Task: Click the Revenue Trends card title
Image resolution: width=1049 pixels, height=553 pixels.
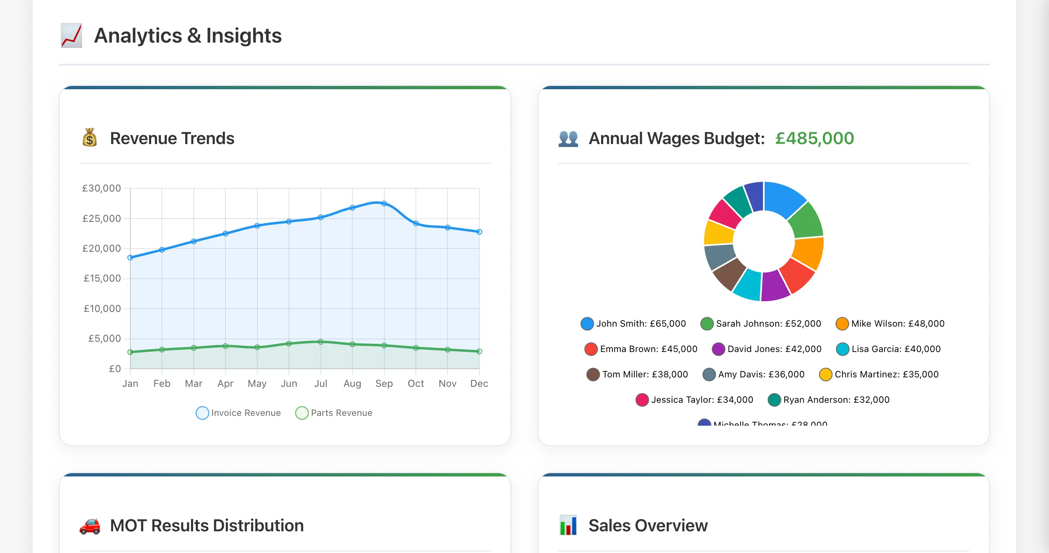Action: pyautogui.click(x=172, y=138)
